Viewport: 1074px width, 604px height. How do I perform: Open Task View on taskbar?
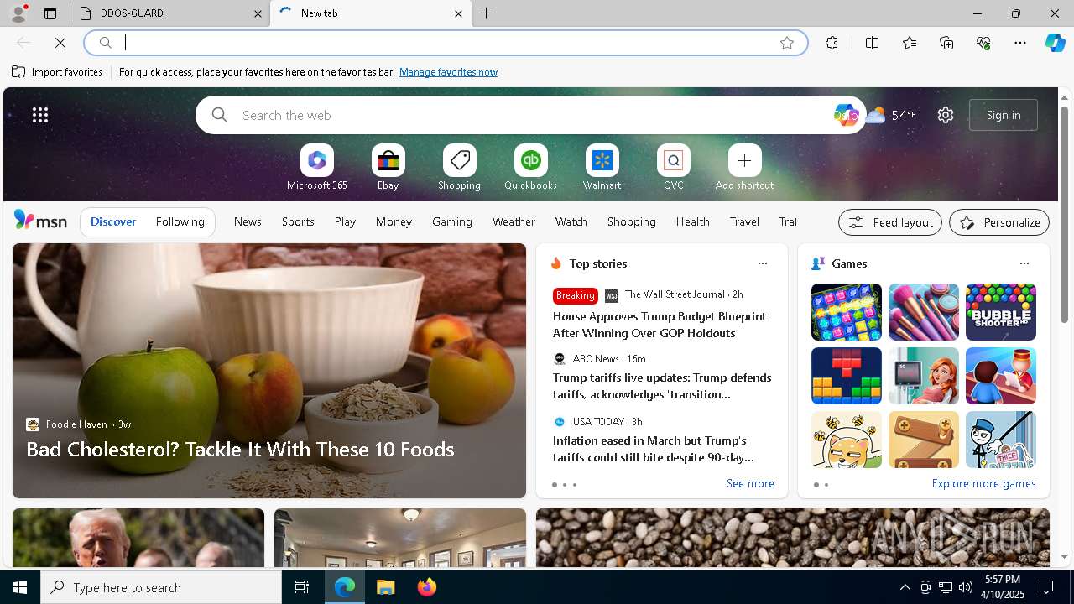302,587
